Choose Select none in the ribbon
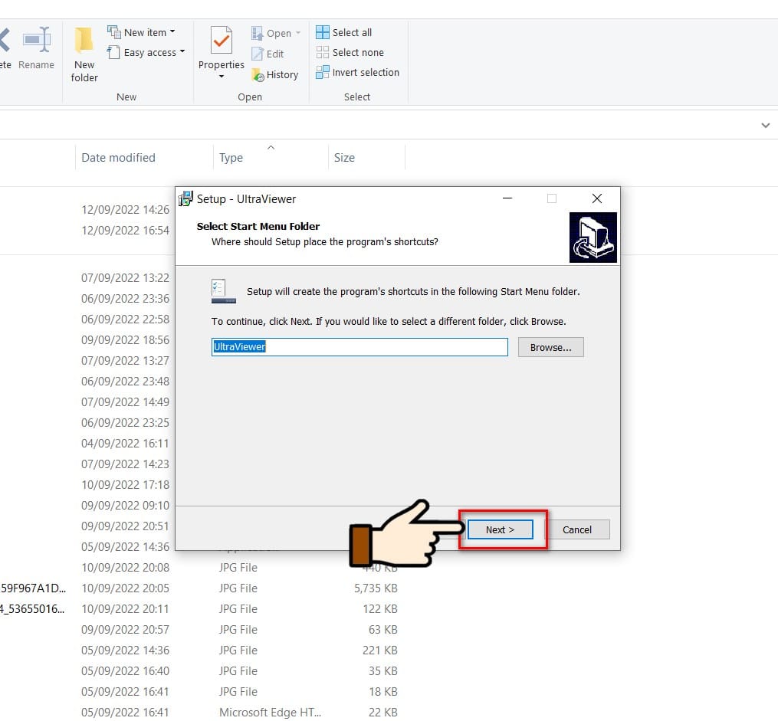The height and width of the screenshot is (721, 778). pos(350,52)
